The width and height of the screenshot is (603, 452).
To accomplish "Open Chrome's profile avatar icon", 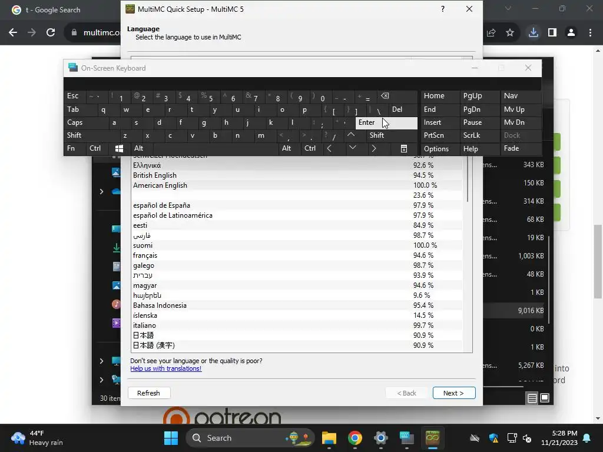I will [x=571, y=33].
